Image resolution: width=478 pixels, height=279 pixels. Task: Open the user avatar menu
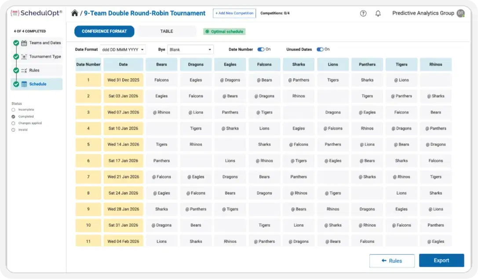click(x=460, y=13)
